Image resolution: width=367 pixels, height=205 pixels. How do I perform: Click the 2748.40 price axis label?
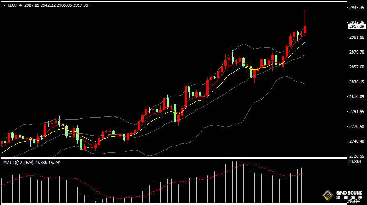[x=357, y=141]
